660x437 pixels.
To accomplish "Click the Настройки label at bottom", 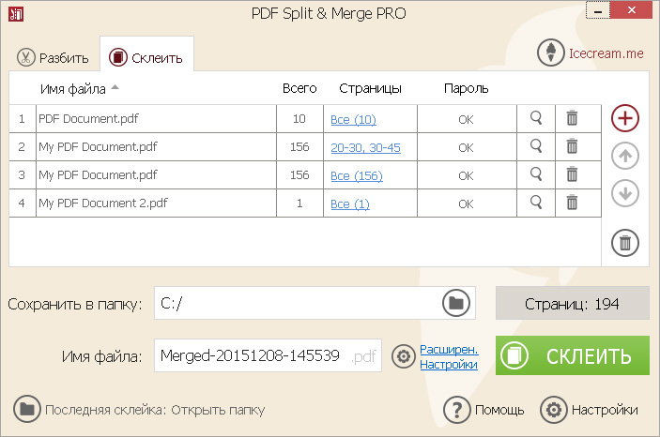I will click(x=605, y=410).
